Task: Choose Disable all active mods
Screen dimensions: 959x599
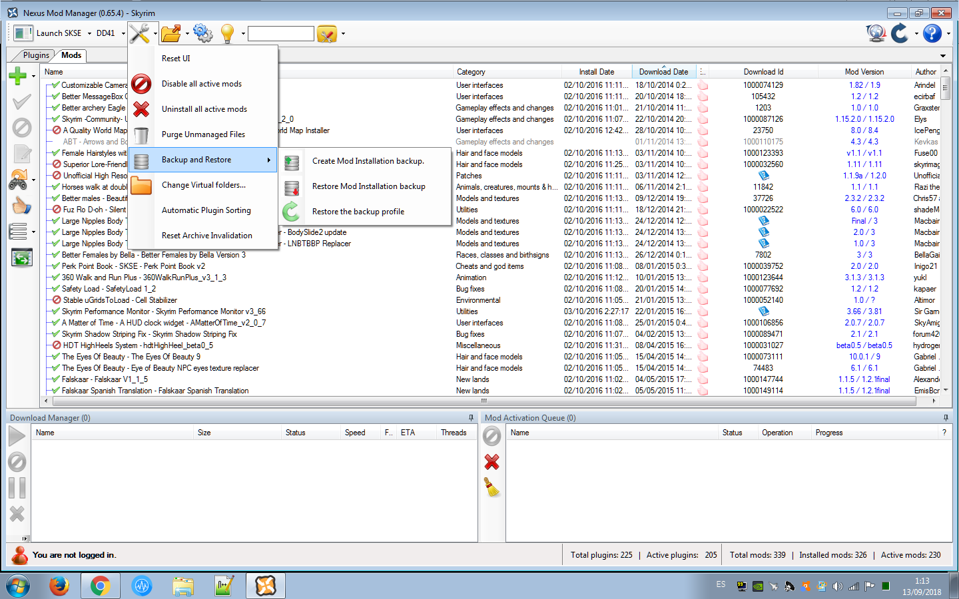Action: (203, 84)
